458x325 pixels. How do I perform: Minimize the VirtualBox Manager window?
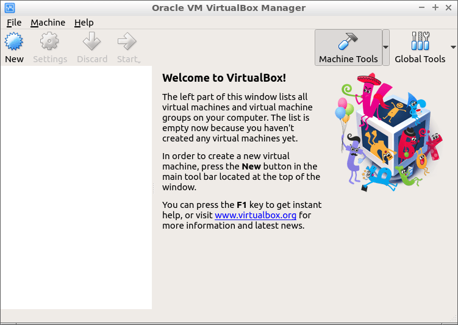coord(421,7)
